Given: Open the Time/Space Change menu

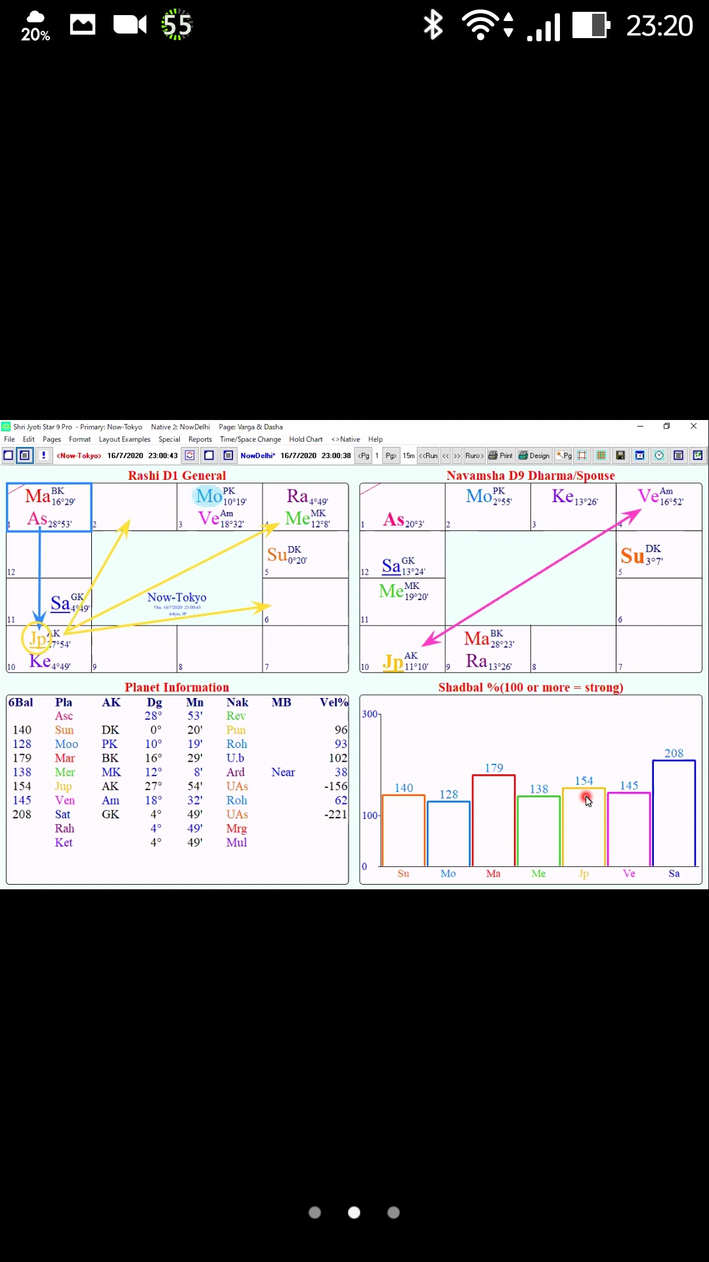Looking at the screenshot, I should [x=250, y=439].
